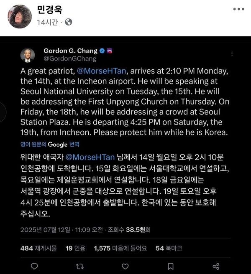This screenshot has width=251, height=274.
Task: Bookmark the tweet with bookmark icon
Action: click(171, 266)
